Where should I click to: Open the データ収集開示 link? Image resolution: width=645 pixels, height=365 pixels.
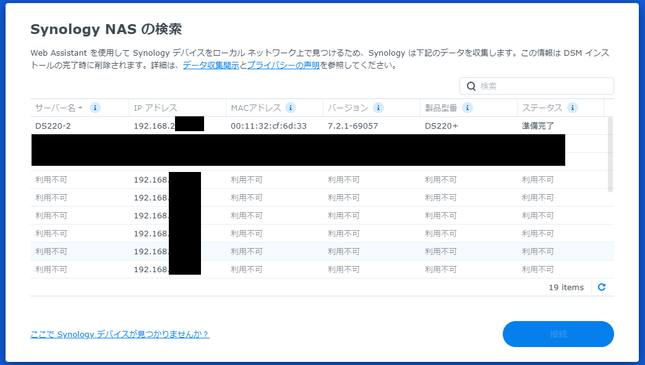211,65
